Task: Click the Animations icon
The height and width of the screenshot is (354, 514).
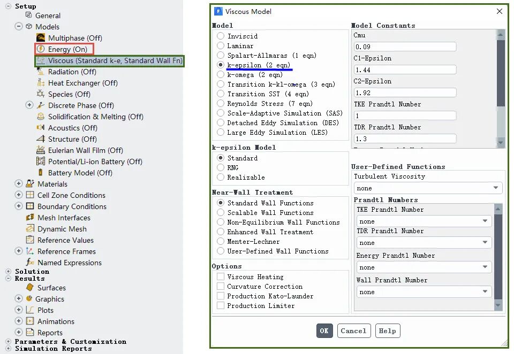Action: tap(30, 321)
